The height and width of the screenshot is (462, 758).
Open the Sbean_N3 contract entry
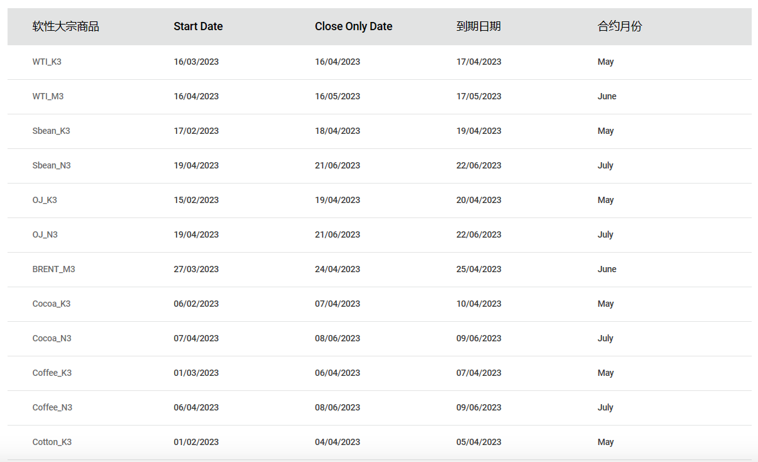click(x=52, y=165)
